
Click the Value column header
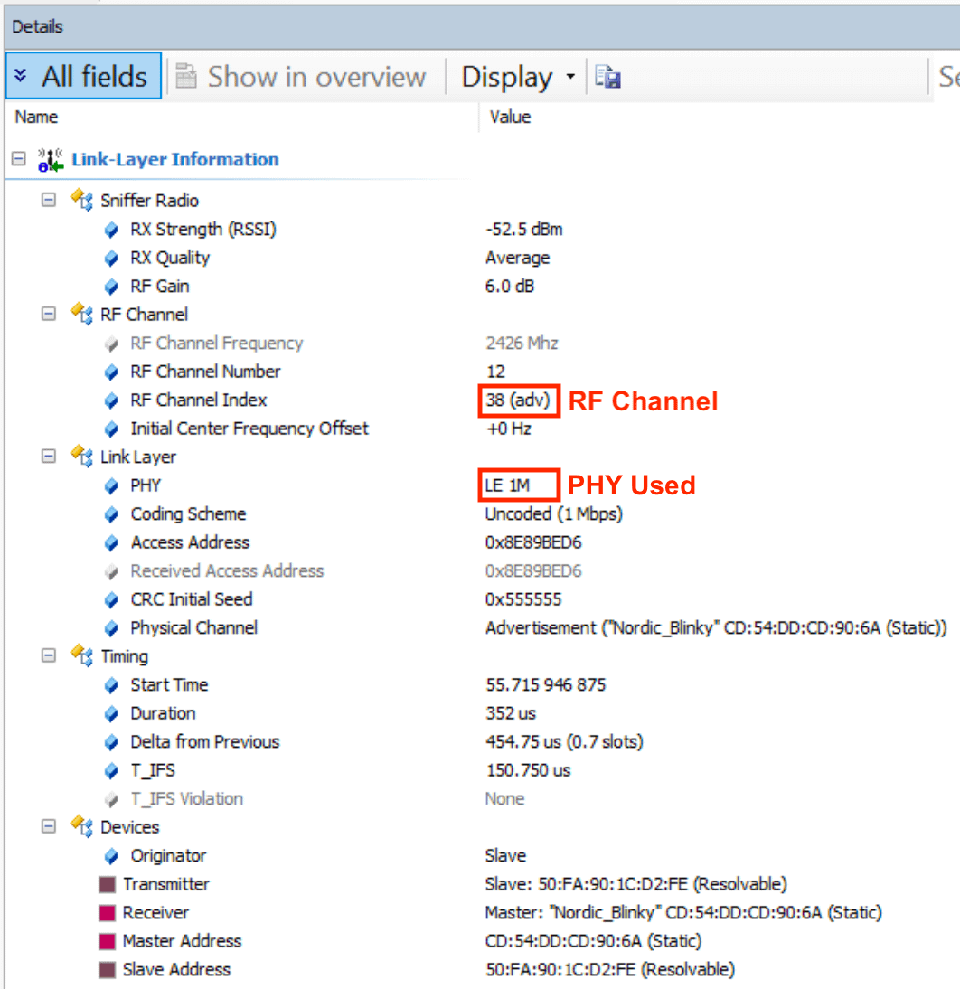point(510,117)
